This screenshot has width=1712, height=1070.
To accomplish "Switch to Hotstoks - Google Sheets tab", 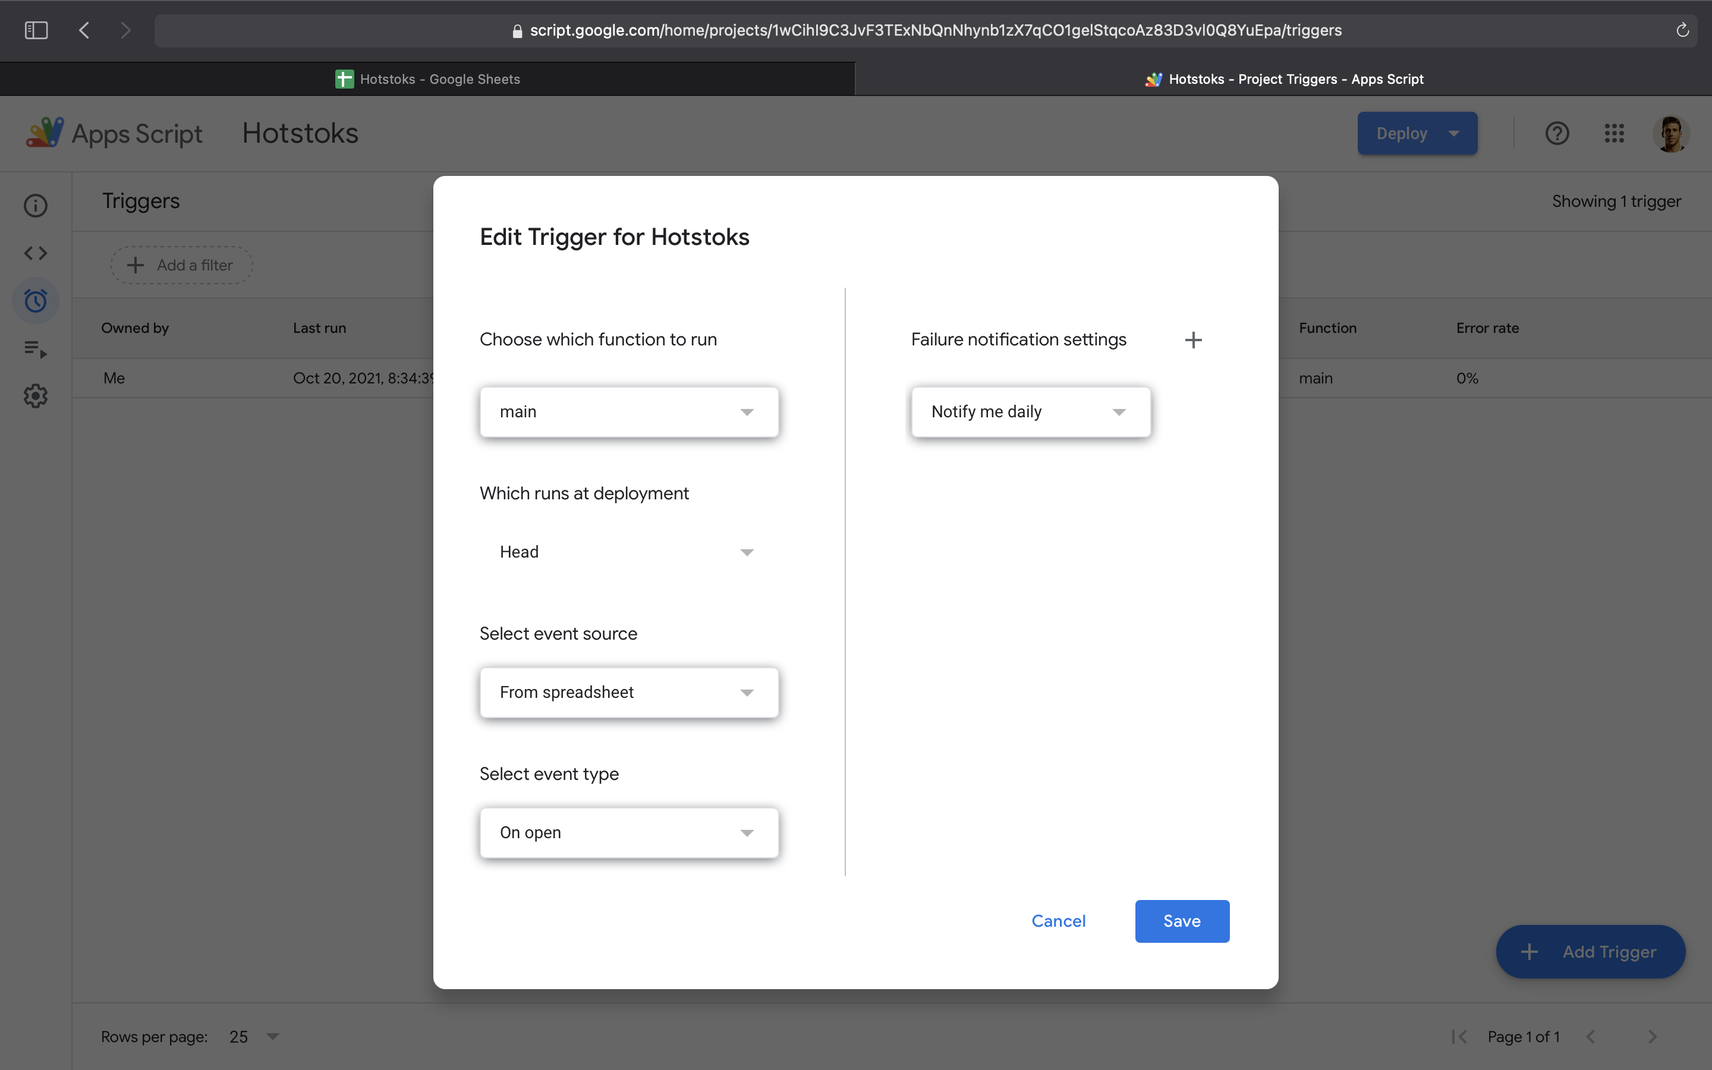I will pyautogui.click(x=427, y=79).
